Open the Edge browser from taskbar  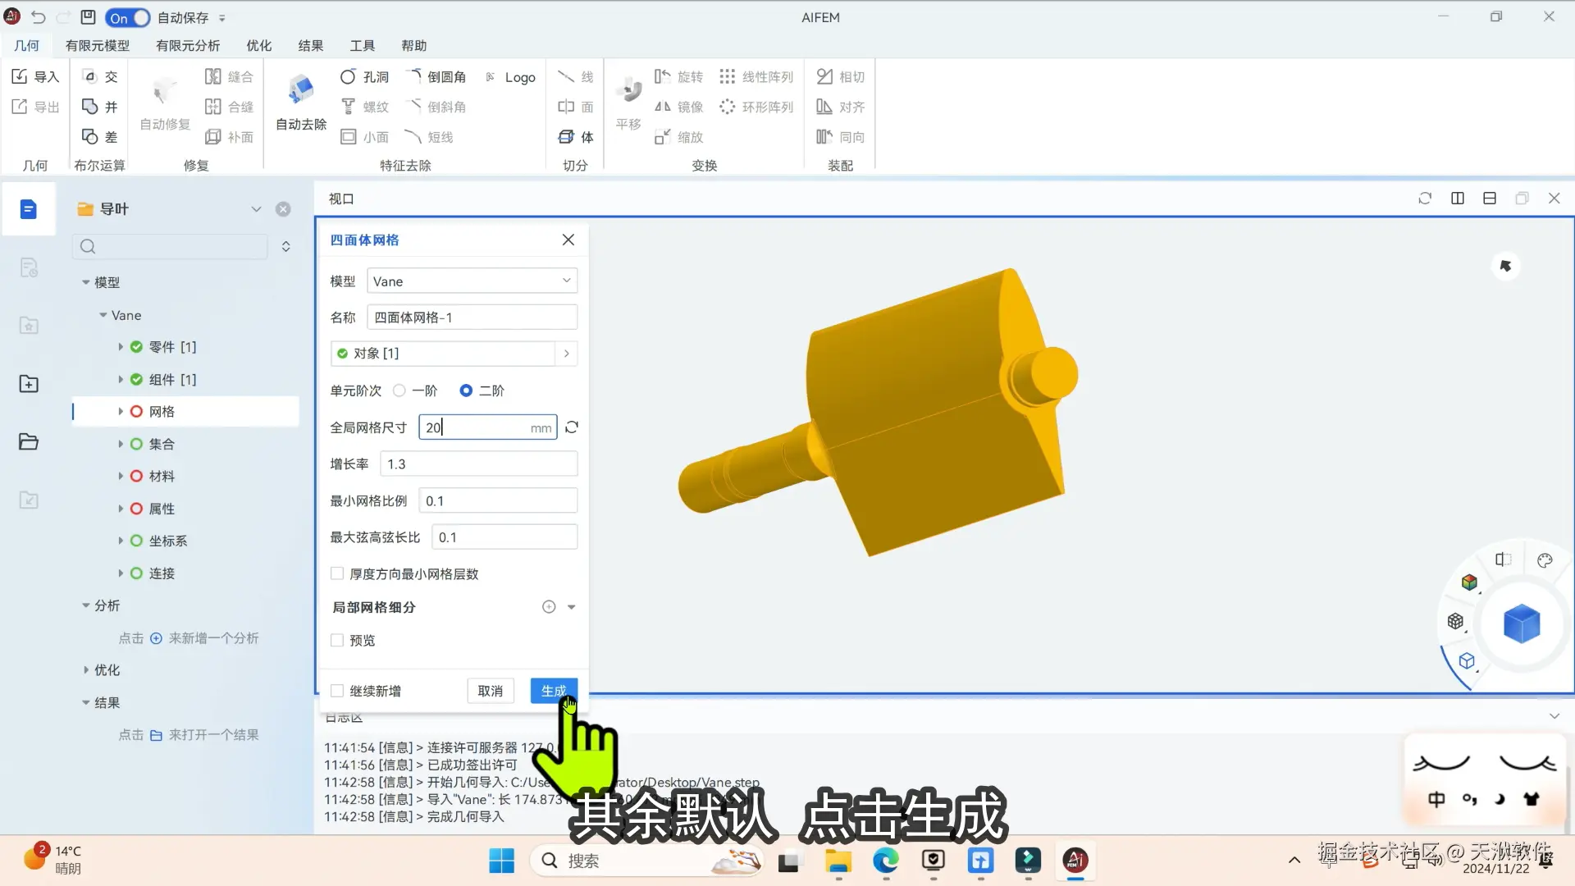(x=886, y=861)
